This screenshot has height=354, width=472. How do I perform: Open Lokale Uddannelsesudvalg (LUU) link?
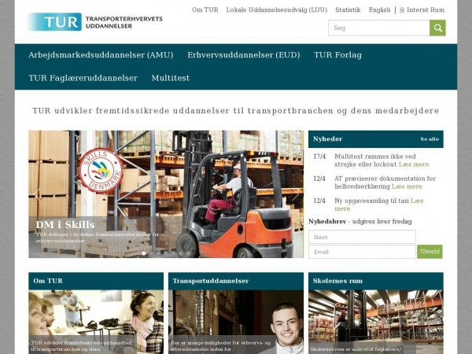tap(277, 10)
